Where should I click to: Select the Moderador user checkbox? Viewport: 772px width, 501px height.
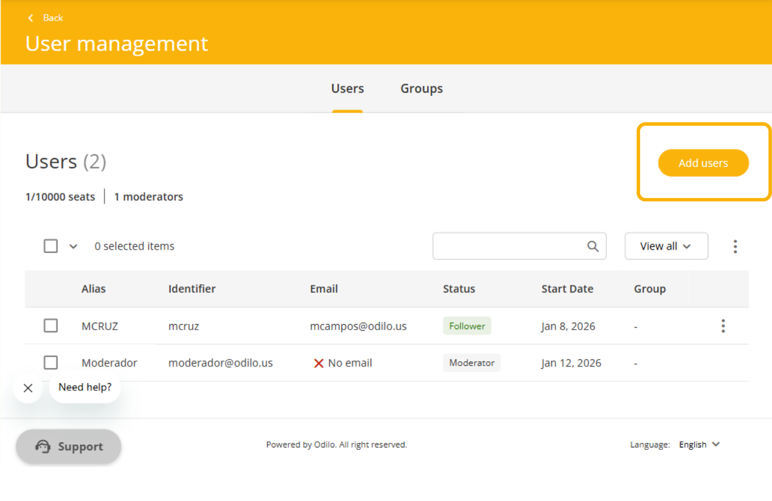tap(51, 363)
